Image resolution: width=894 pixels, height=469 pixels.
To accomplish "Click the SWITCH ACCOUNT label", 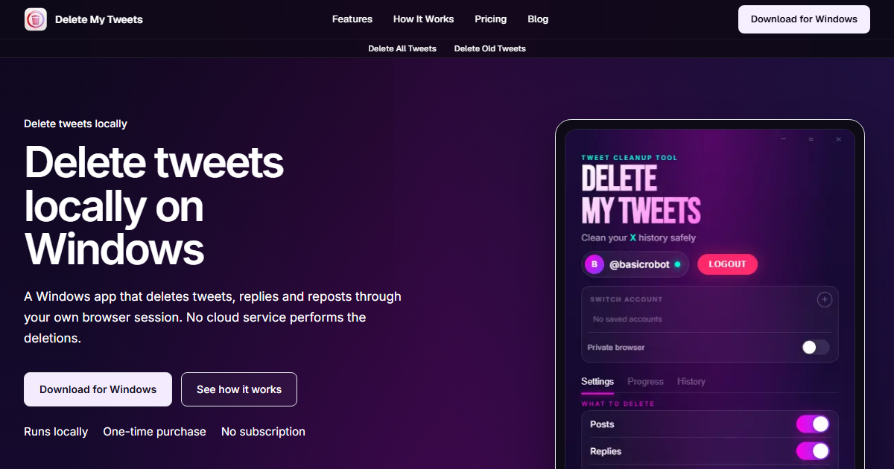I will pyautogui.click(x=627, y=299).
